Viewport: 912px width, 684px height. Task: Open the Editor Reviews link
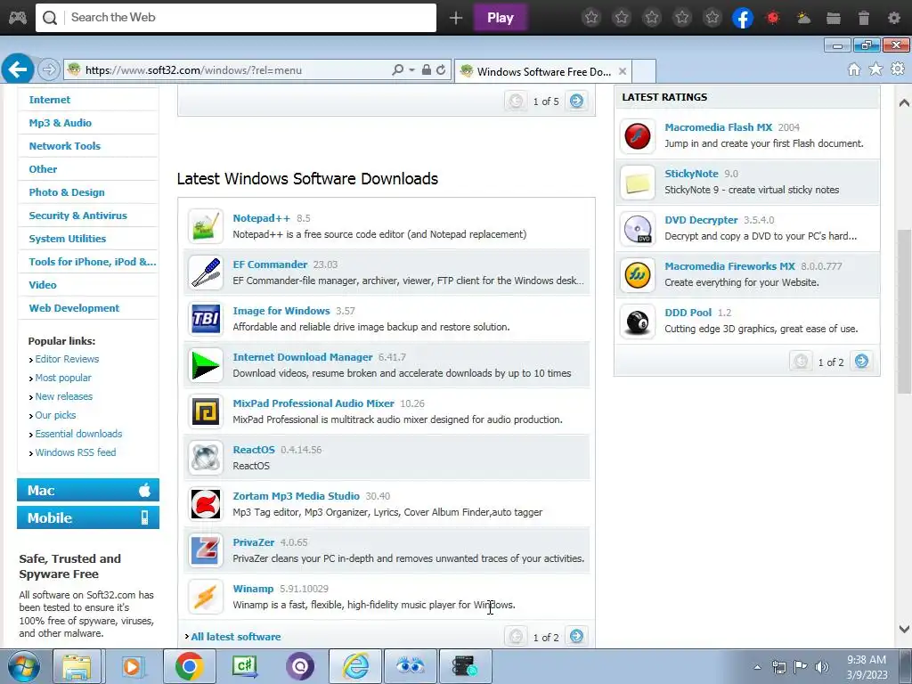pos(67,359)
